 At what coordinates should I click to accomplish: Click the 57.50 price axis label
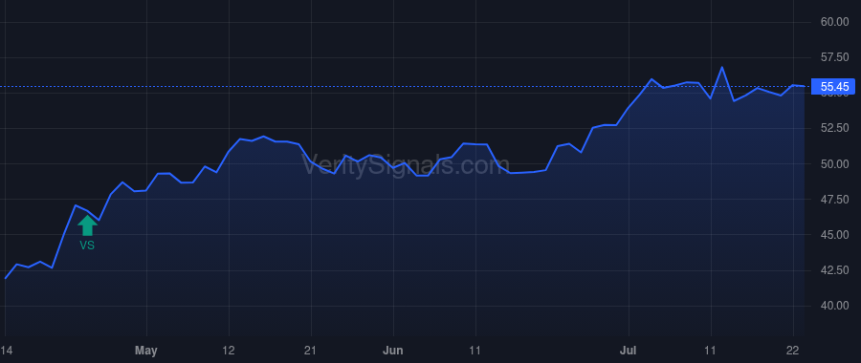[834, 57]
